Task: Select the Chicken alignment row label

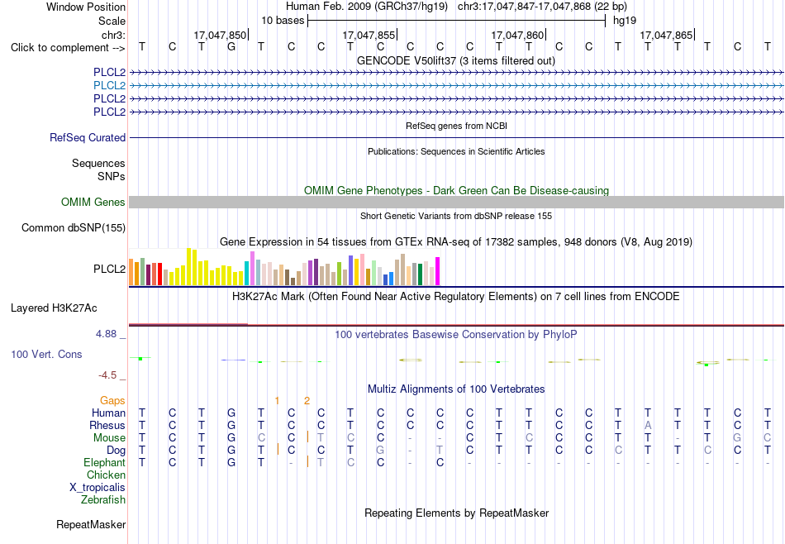Action: point(106,475)
